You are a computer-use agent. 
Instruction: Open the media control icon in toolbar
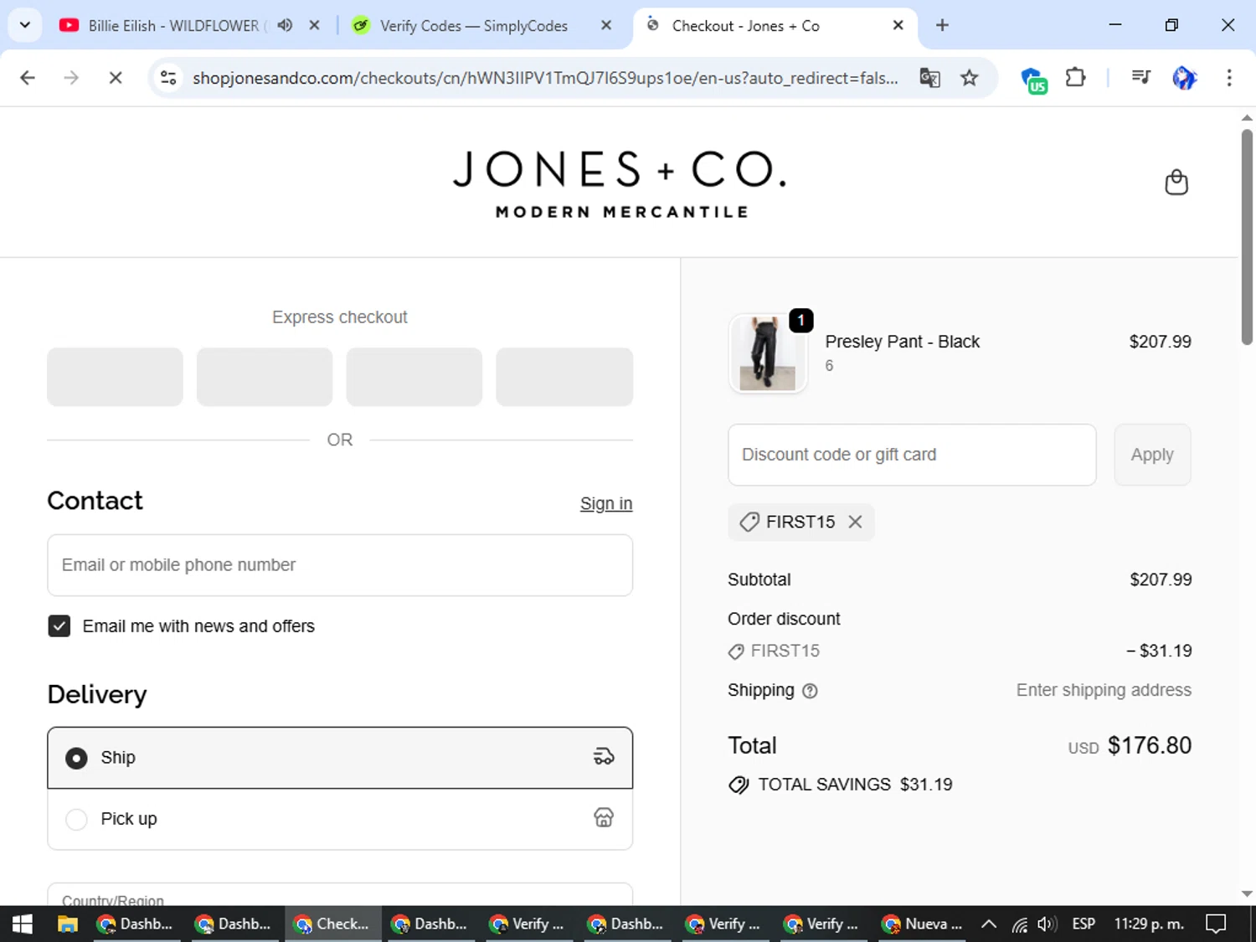pyautogui.click(x=1140, y=78)
